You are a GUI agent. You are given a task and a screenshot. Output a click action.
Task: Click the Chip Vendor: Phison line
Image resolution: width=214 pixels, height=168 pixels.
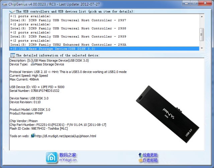point(24,121)
